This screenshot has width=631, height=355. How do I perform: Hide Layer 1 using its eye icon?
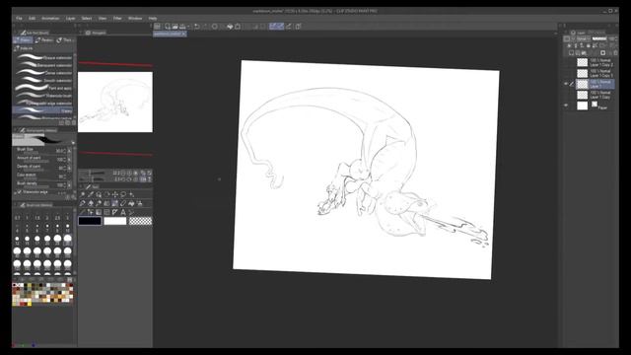click(x=566, y=84)
